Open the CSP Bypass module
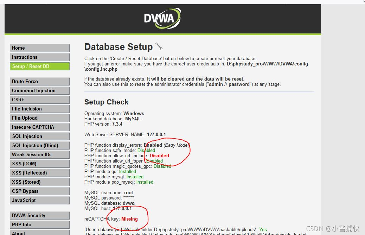Screen dimensions: 365x235 [39, 191]
